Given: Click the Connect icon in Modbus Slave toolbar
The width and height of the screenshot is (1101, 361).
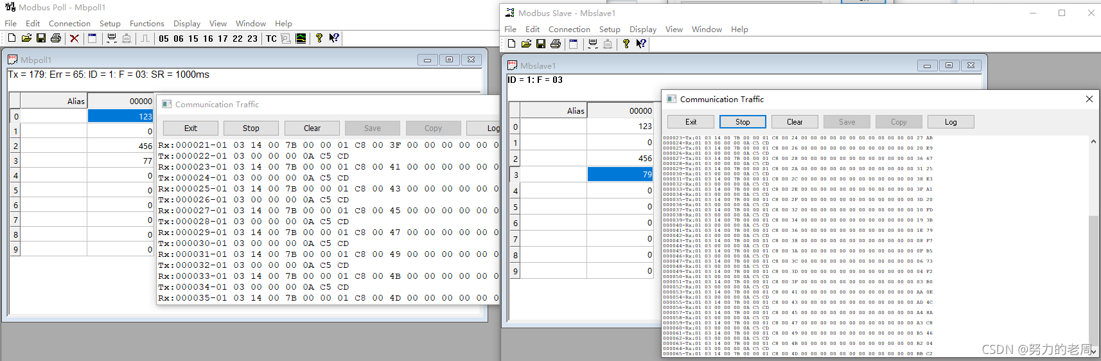Looking at the screenshot, I should click(592, 44).
